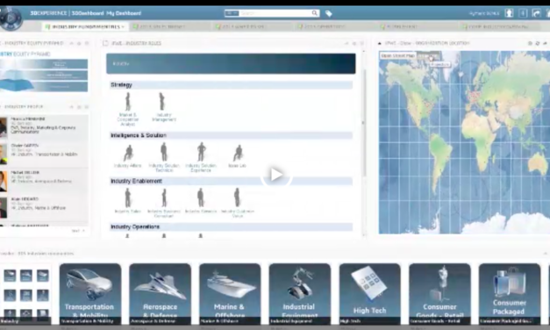The image size is (550, 330).
Task: Click the Strategy section header
Action: (x=231, y=84)
